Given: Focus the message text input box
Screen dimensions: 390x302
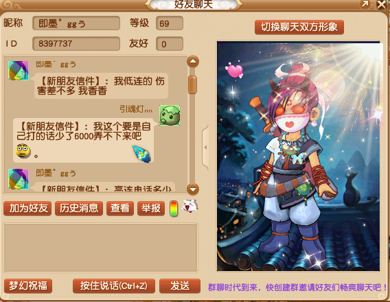Looking at the screenshot, I should click(x=100, y=248).
